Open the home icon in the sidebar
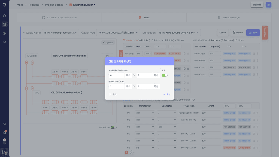The image size is (279, 157). click(x=5, y=16)
